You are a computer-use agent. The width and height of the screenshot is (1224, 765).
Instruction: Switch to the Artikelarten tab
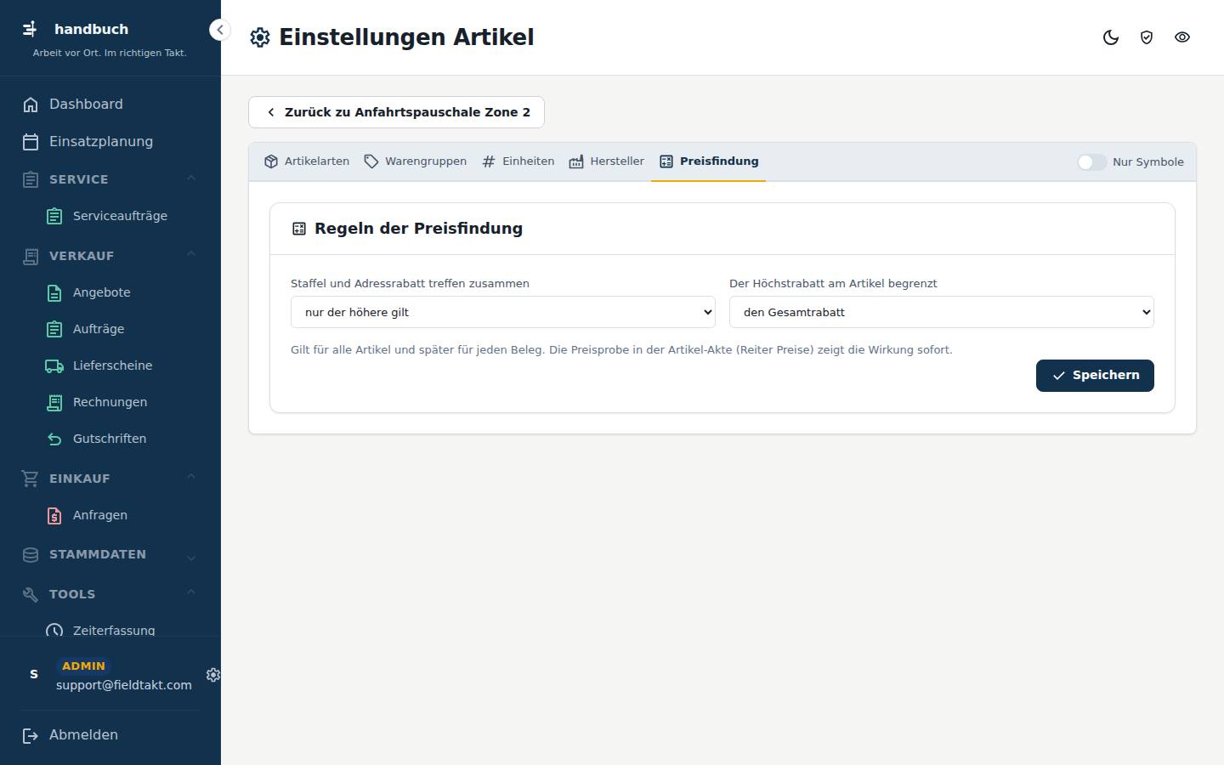coord(306,161)
